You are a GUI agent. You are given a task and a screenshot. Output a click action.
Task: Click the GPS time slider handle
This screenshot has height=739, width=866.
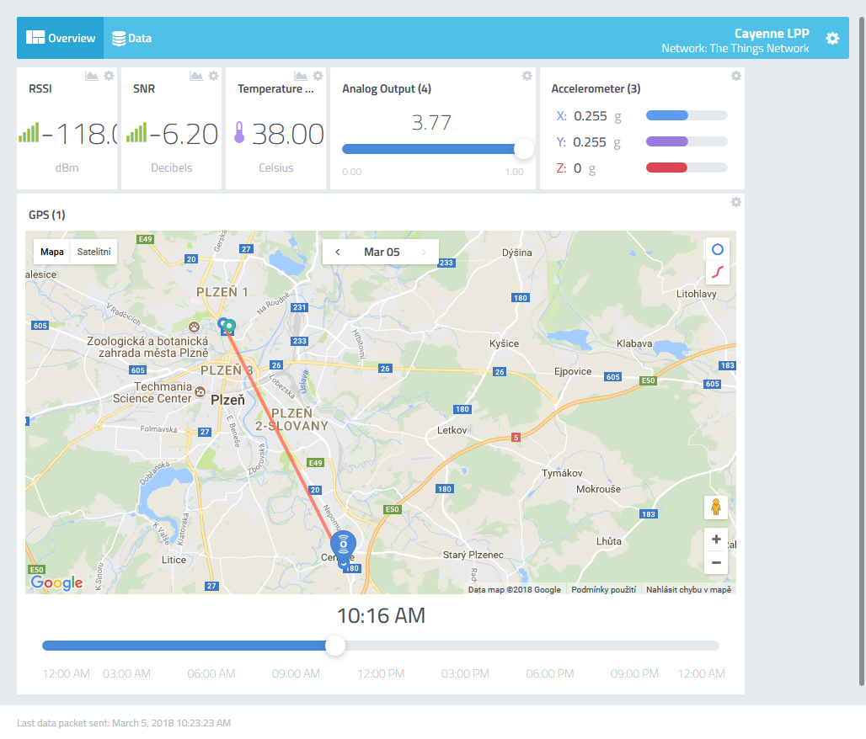pos(335,646)
